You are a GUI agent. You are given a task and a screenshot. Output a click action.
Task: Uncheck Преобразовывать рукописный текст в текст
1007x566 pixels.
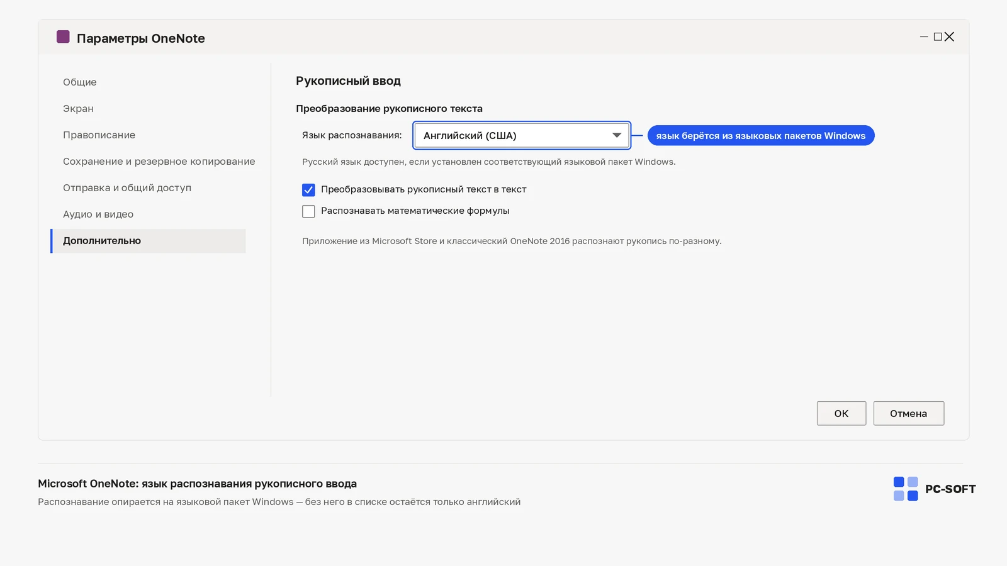(308, 190)
